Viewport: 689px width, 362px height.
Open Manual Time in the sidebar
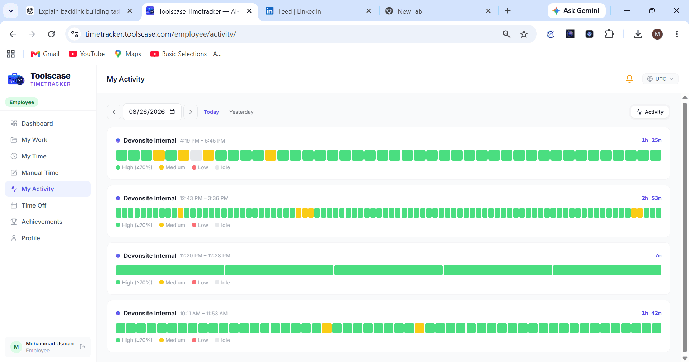coord(48,173)
